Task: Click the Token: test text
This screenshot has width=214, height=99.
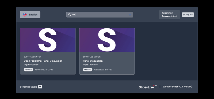Action: click(x=167, y=13)
